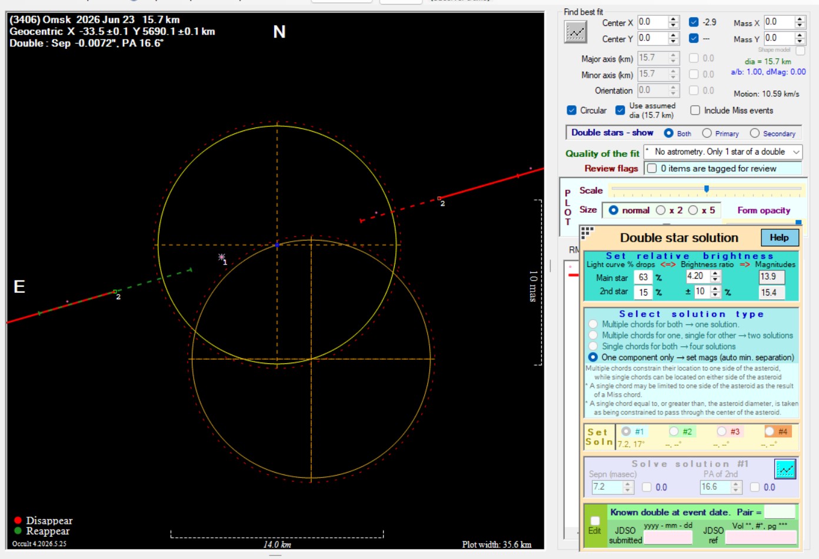Select x 5 plot size

pyautogui.click(x=693, y=210)
